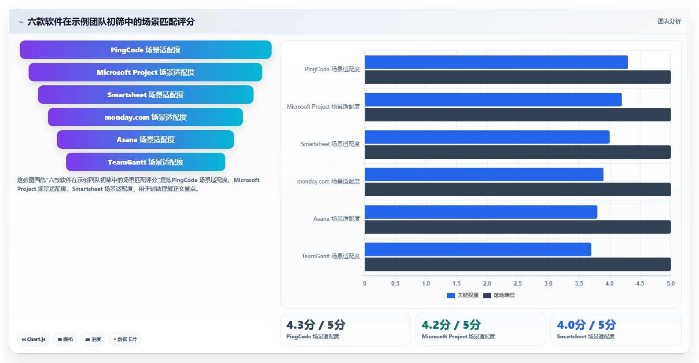Select the Asana 场景适配度 funnel bar
Viewport: 699px width, 363px height.
[x=146, y=139]
